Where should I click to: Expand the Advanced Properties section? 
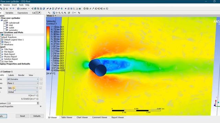pyautogui.click(x=41, y=106)
